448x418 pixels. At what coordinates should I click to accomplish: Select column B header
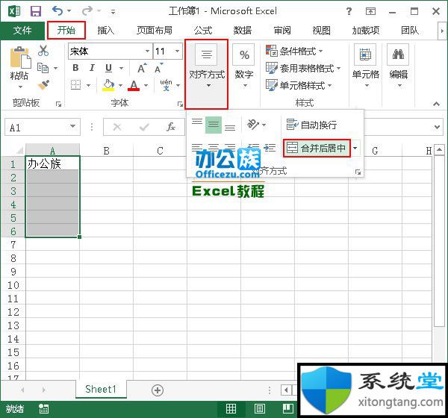(x=106, y=150)
